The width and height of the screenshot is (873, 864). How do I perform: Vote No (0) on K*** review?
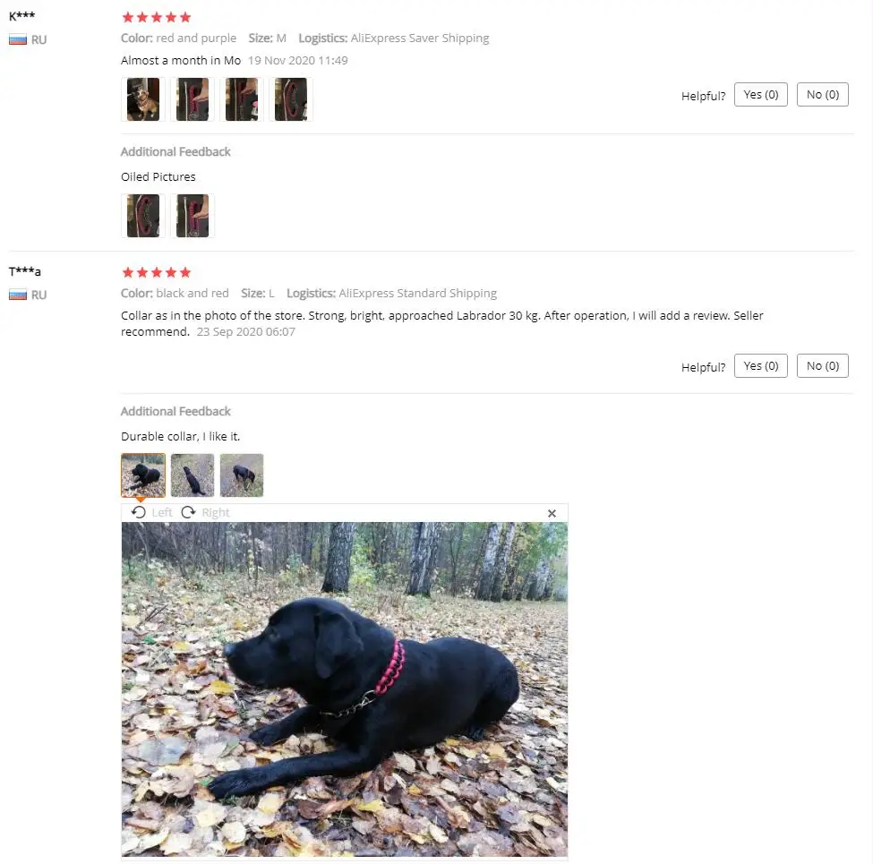coord(822,95)
